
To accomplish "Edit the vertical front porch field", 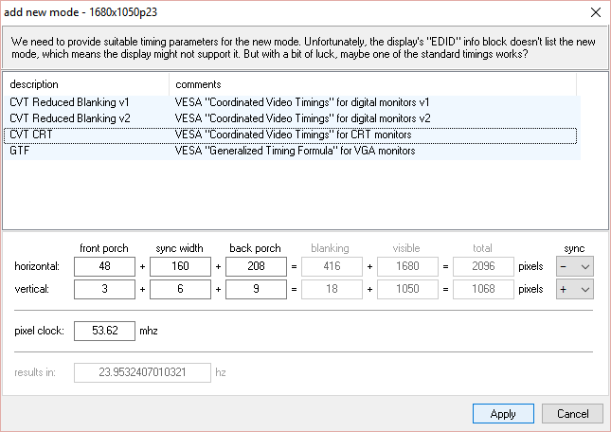I will [x=104, y=289].
